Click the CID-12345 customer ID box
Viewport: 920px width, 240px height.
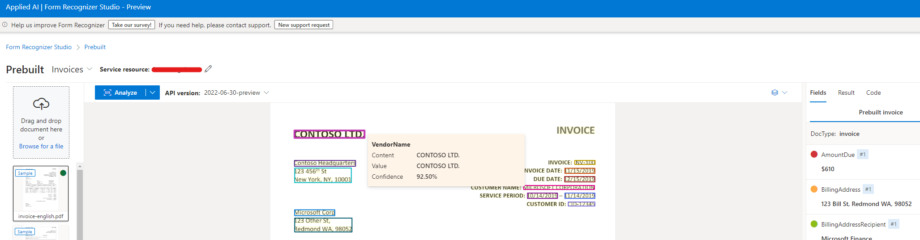pyautogui.click(x=582, y=204)
